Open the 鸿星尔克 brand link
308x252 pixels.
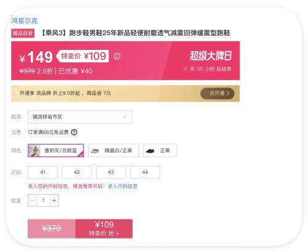[x=25, y=21]
